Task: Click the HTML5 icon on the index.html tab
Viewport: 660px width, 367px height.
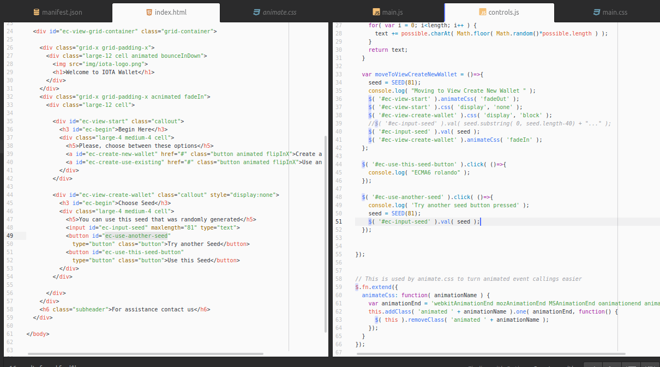Action: (149, 12)
